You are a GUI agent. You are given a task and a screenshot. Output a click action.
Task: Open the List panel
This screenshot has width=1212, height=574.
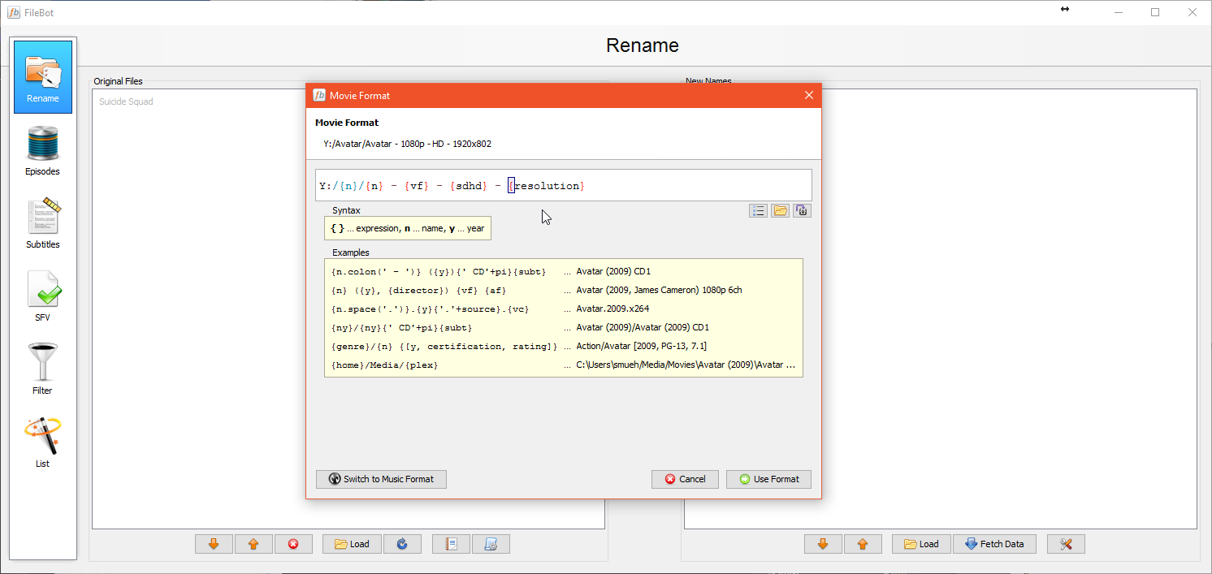(x=43, y=442)
